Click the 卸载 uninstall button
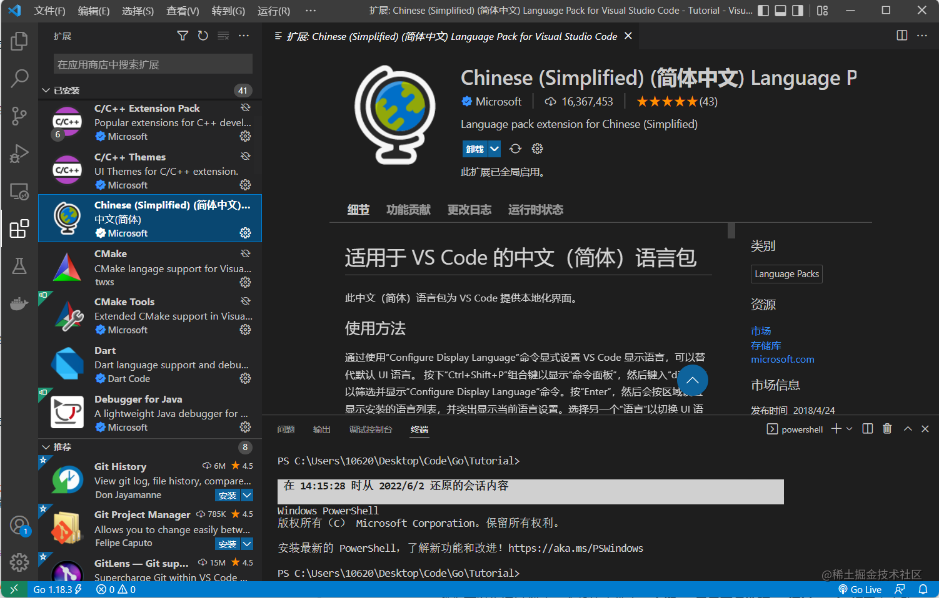Image resolution: width=939 pixels, height=598 pixels. tap(475, 149)
